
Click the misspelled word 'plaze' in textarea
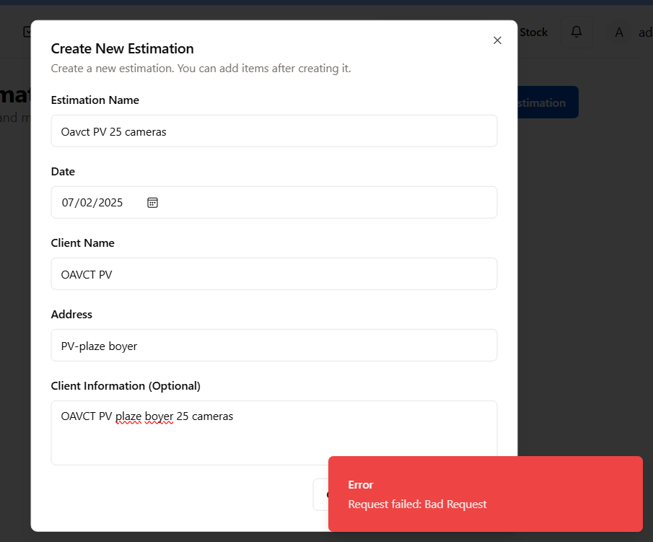click(x=129, y=416)
